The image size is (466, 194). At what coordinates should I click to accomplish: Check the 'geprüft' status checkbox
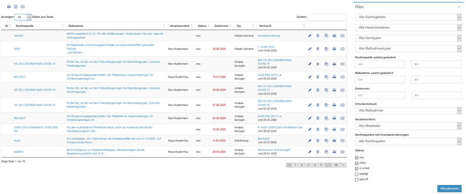[356, 180]
